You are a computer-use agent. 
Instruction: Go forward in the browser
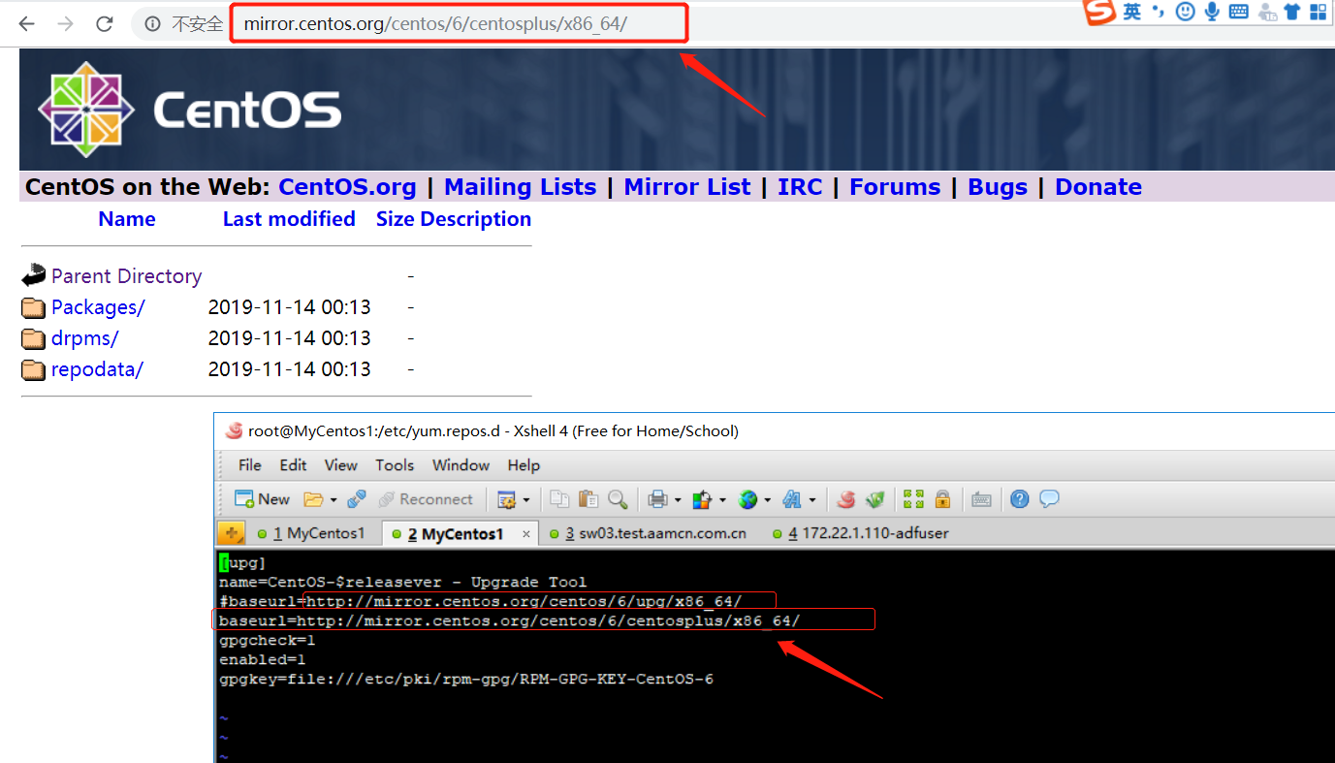[66, 23]
